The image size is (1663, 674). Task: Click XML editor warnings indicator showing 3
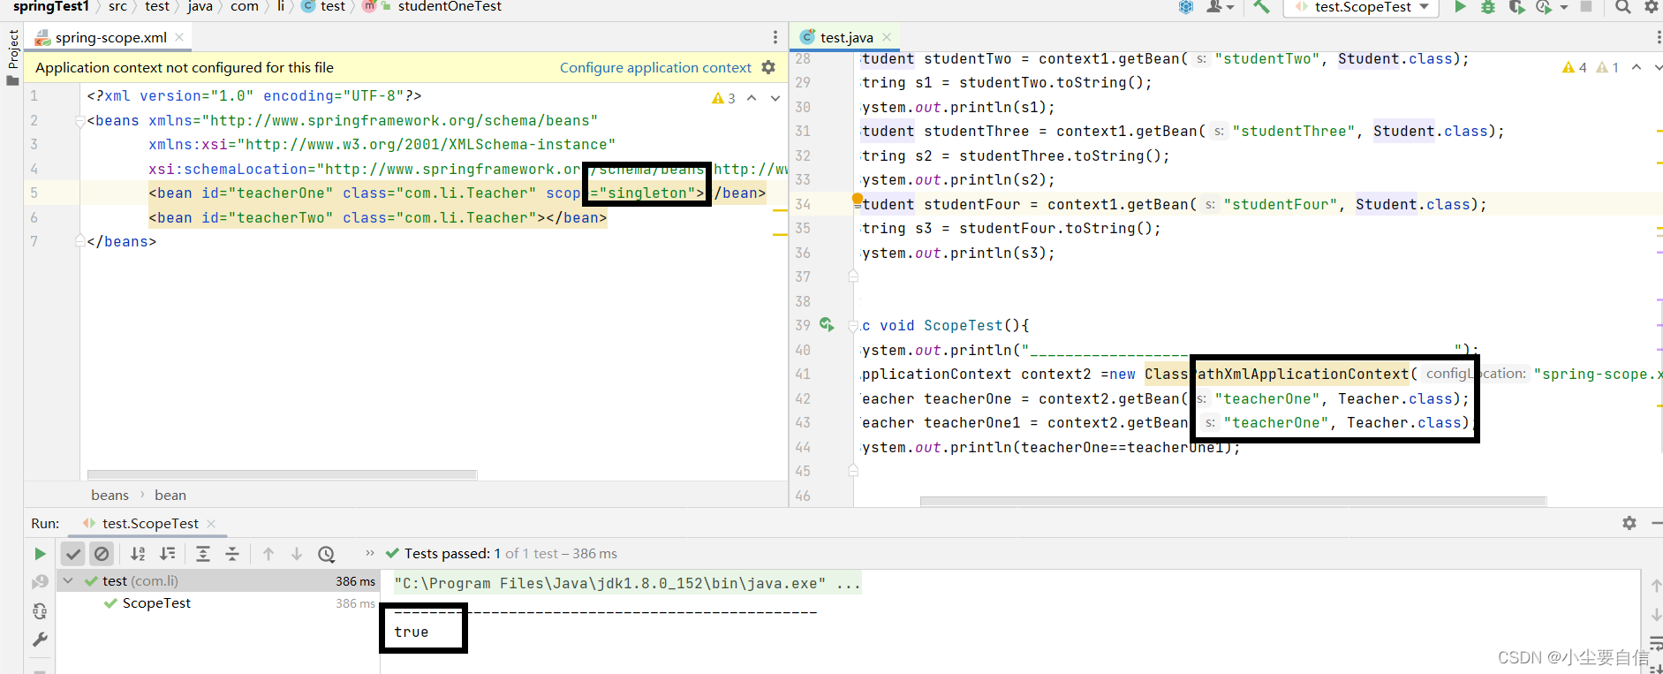723,98
